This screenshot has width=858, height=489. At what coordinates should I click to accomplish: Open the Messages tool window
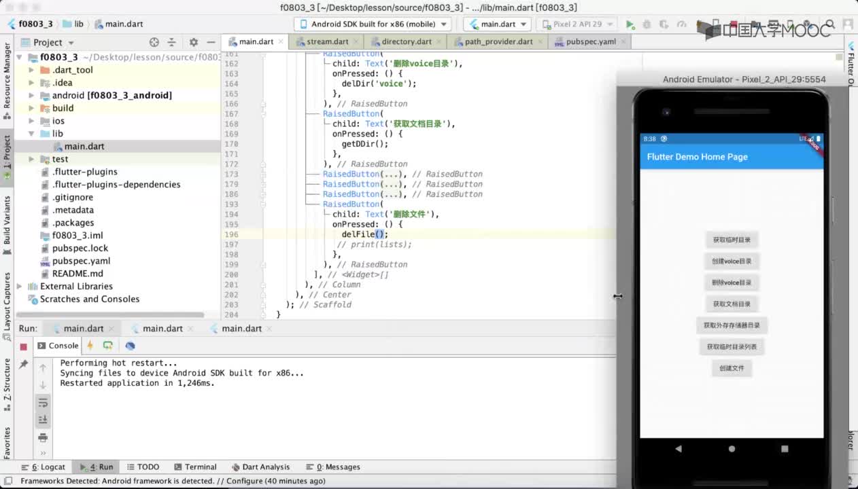click(333, 467)
